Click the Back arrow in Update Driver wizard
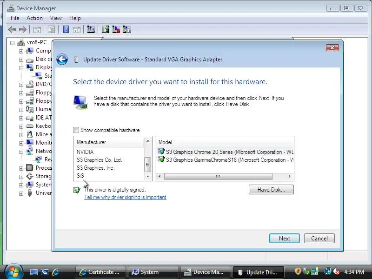This screenshot has width=372, height=279. tap(62, 60)
